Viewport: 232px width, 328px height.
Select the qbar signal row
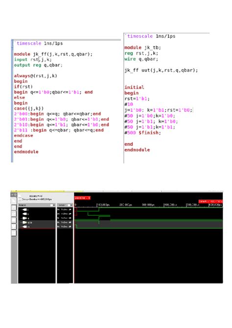[37, 223]
